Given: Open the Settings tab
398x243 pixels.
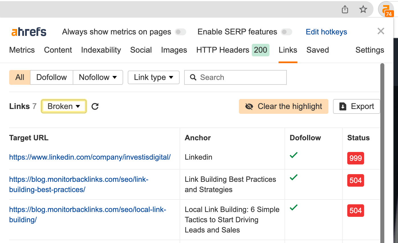Looking at the screenshot, I should [x=369, y=50].
